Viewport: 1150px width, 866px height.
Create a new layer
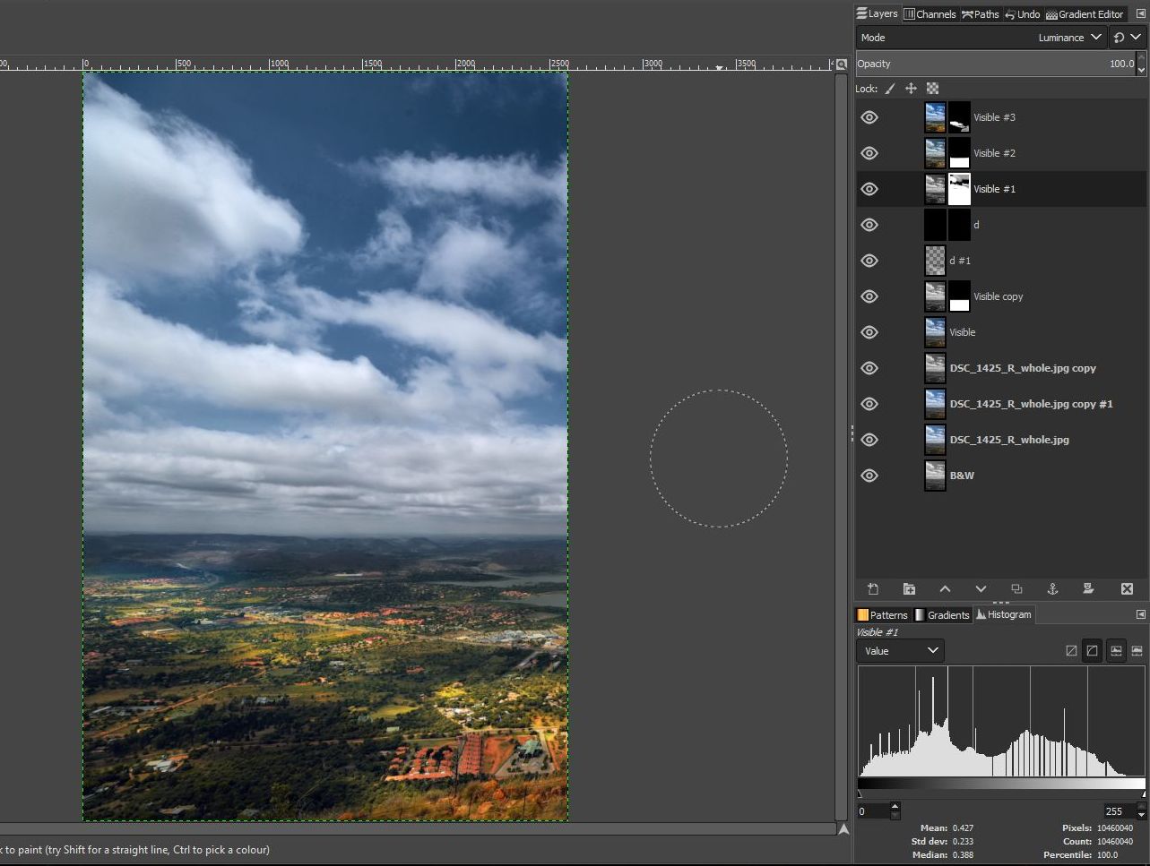click(873, 588)
